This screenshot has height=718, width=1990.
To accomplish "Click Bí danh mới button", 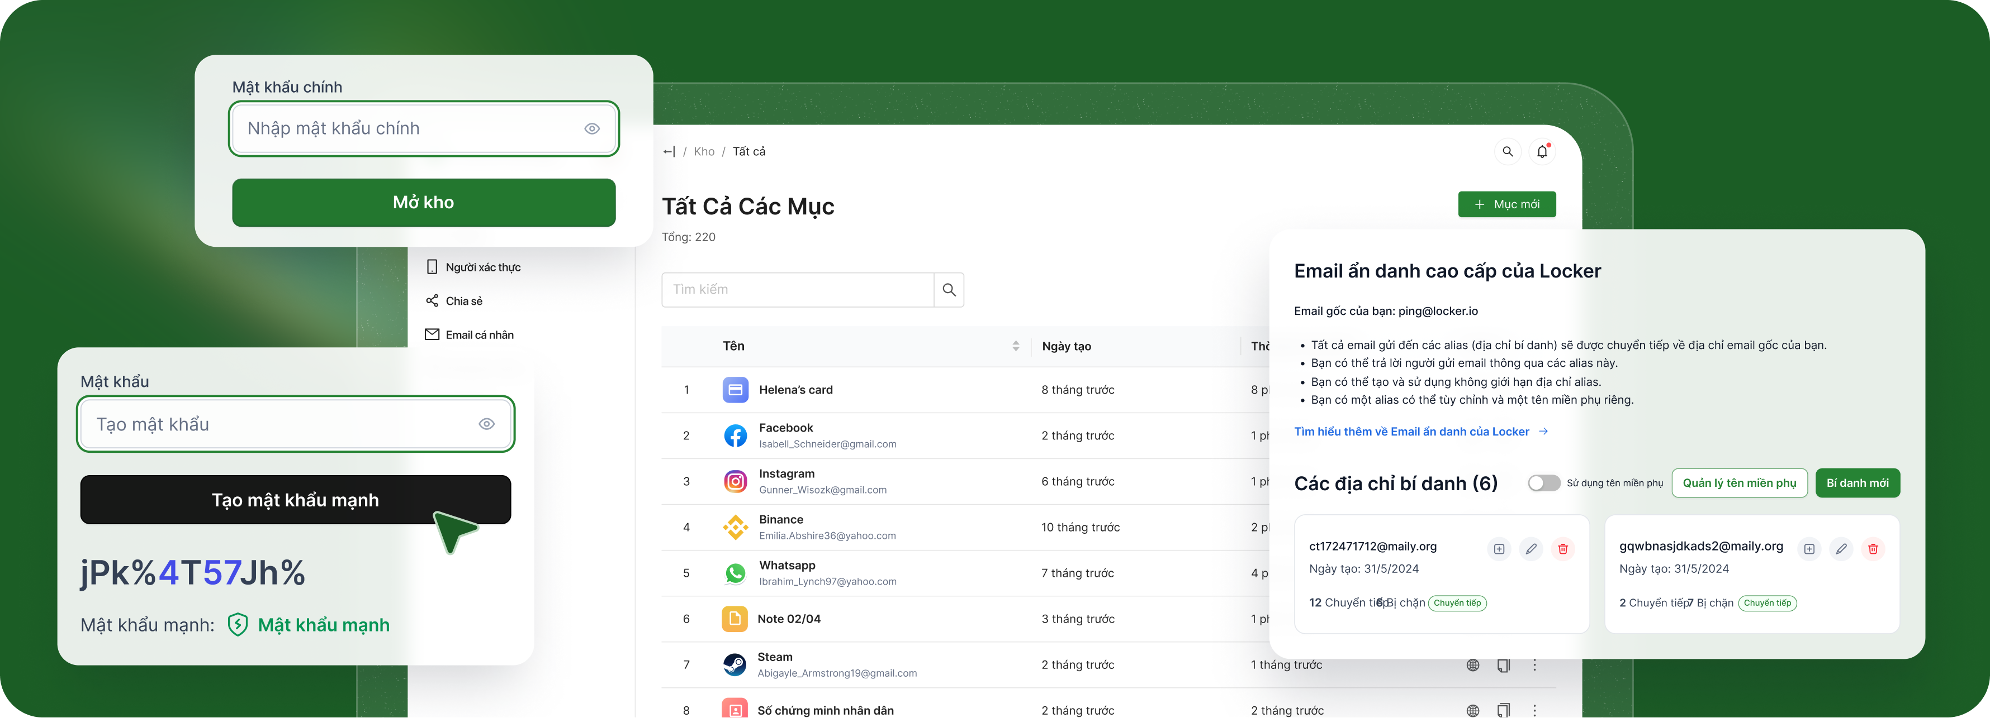I will 1856,483.
